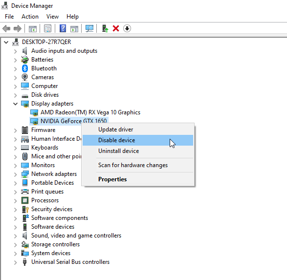Image resolution: width=287 pixels, height=280 pixels.
Task: Click the blue Help question mark icon
Action: pos(63,28)
